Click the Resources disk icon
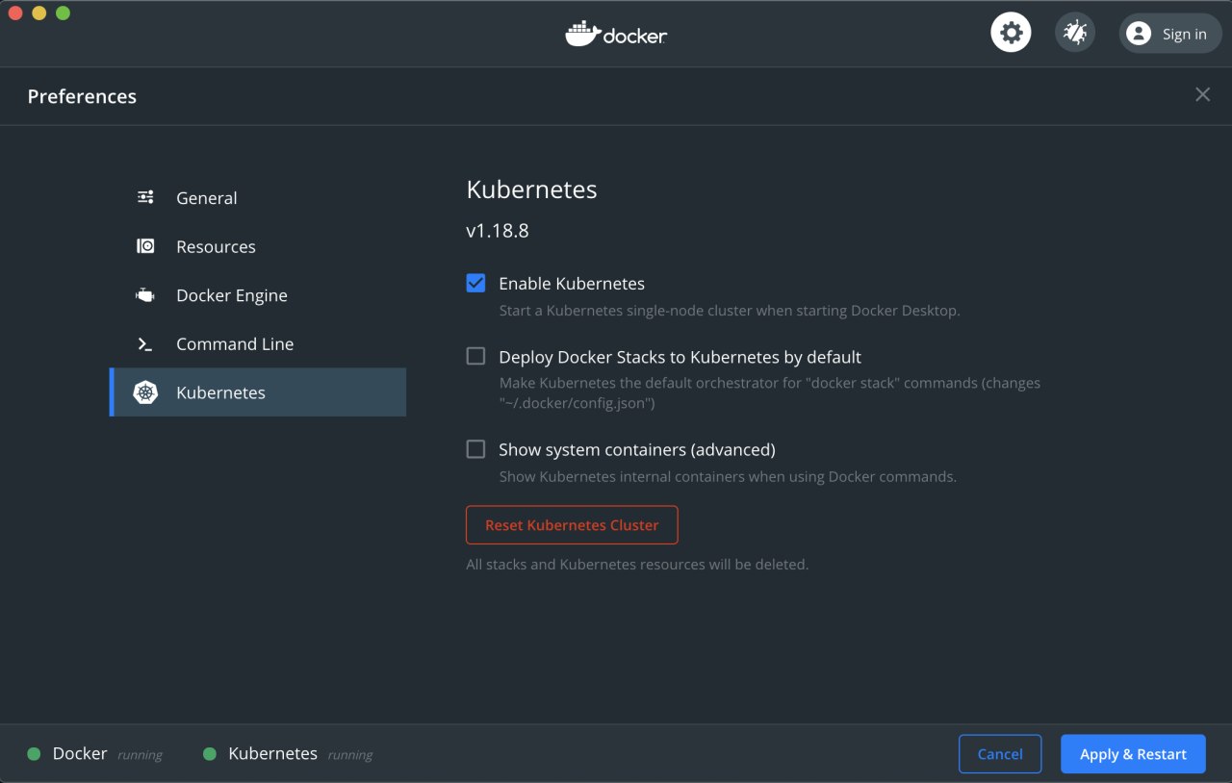This screenshot has height=783, width=1232. pyautogui.click(x=145, y=246)
